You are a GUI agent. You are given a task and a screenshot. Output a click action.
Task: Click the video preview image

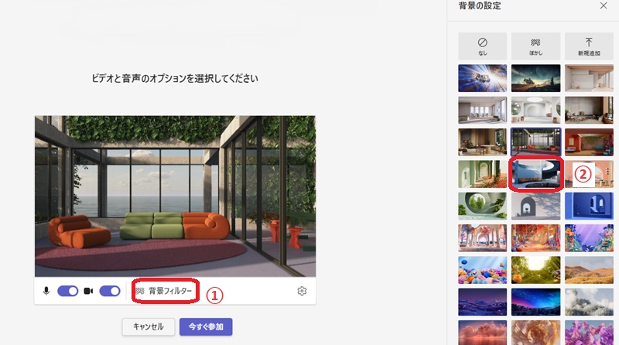(175, 196)
